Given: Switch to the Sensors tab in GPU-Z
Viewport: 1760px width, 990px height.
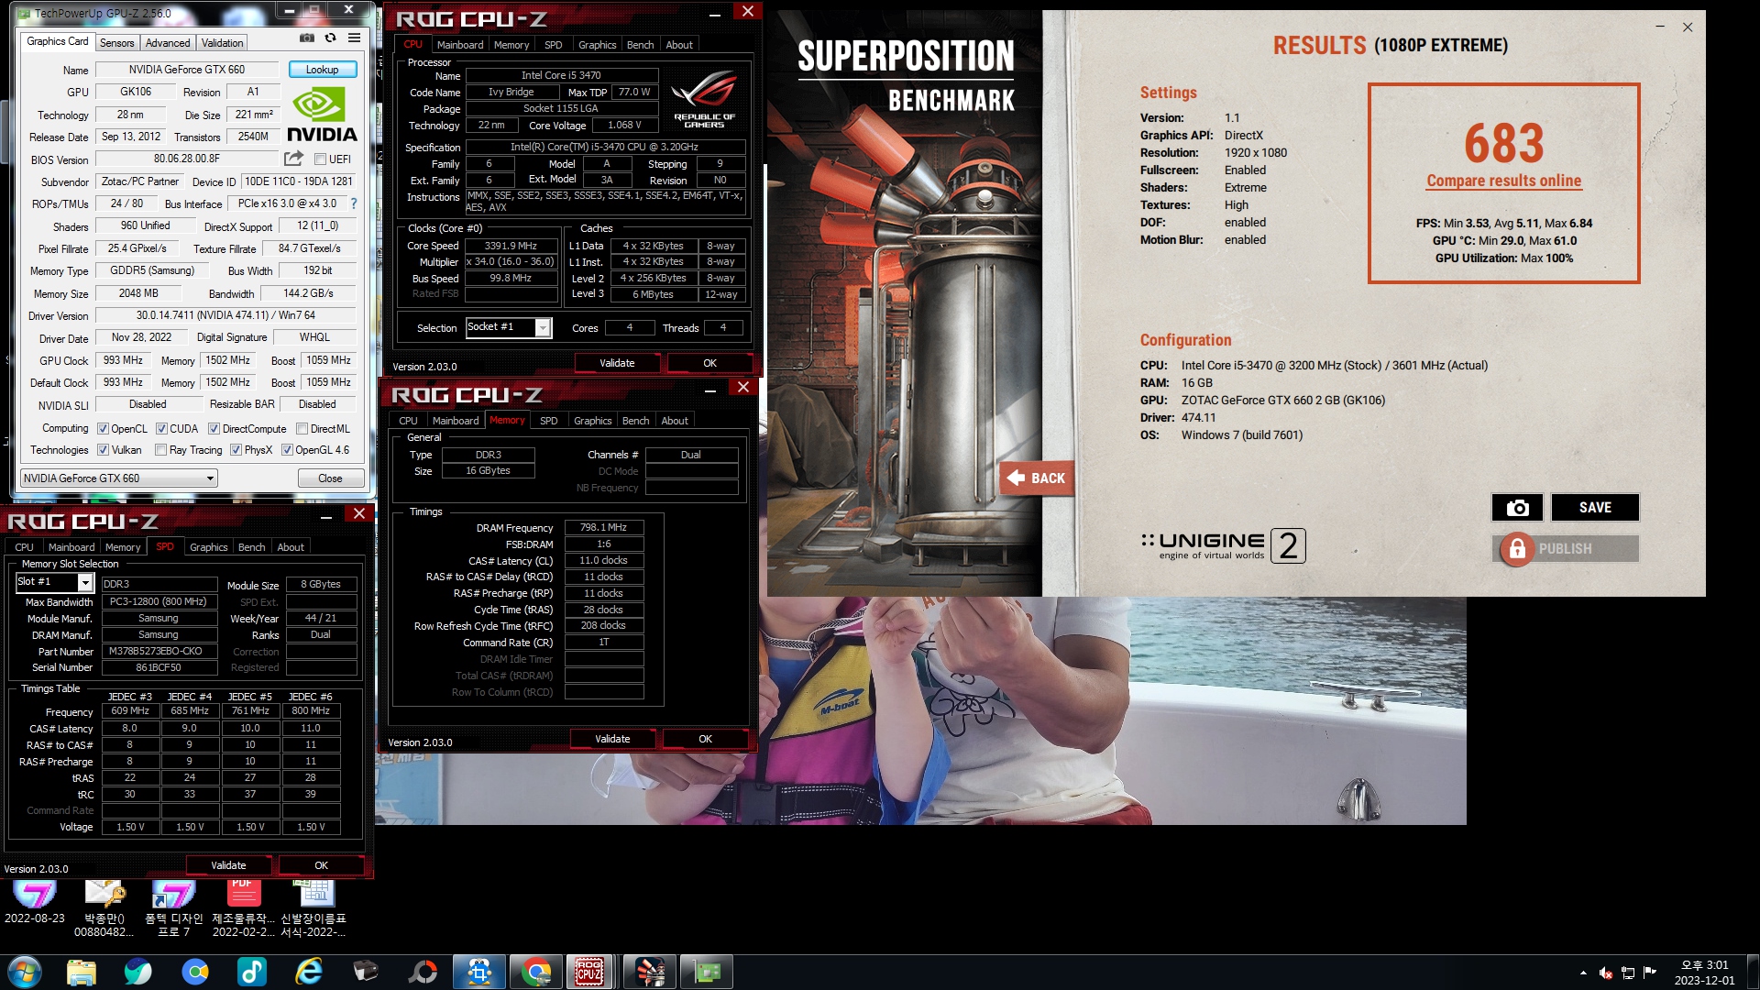Looking at the screenshot, I should coord(116,42).
